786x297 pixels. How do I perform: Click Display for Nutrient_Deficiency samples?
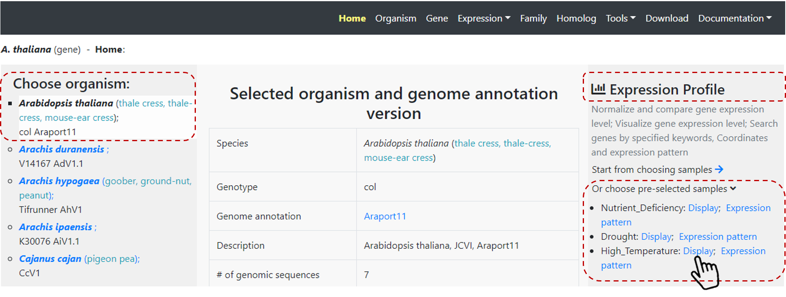pyautogui.click(x=703, y=208)
